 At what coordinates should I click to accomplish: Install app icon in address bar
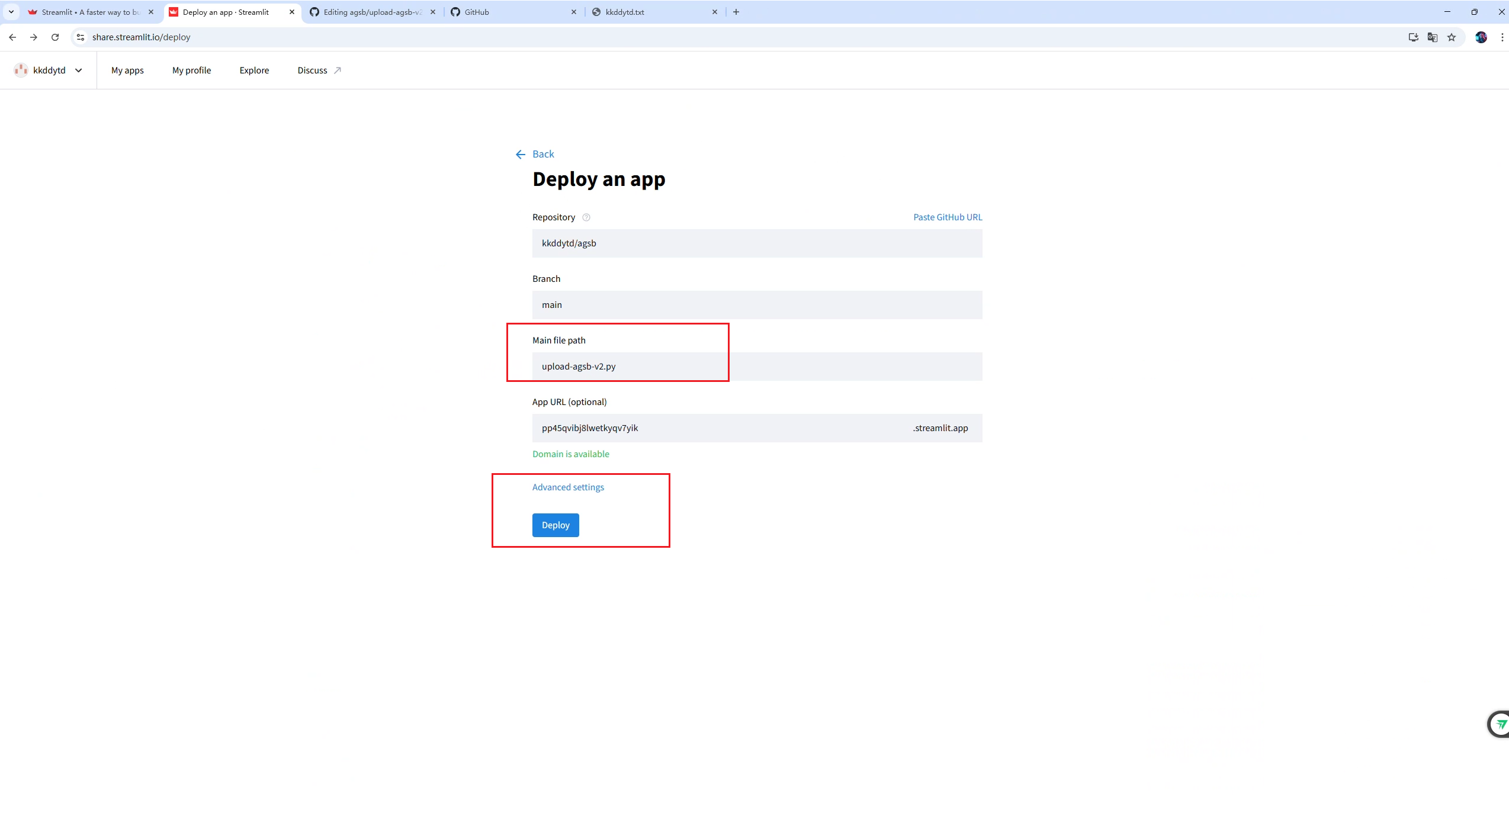(1414, 37)
